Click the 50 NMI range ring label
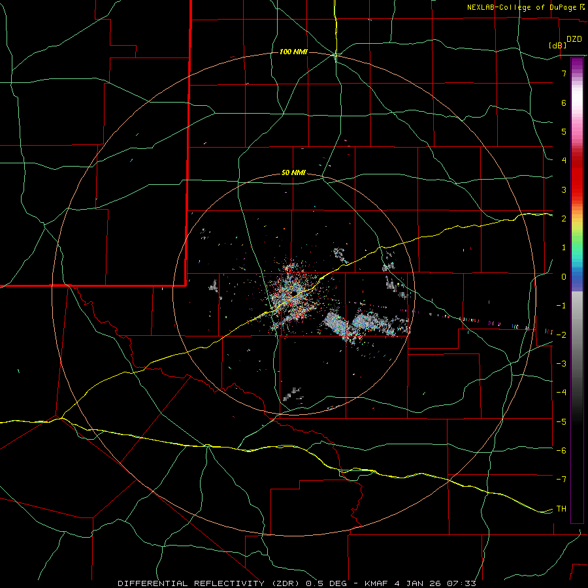 point(293,173)
